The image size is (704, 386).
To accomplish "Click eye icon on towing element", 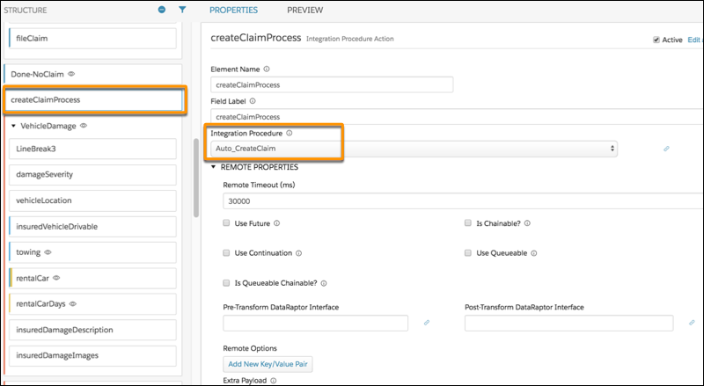I will pyautogui.click(x=48, y=252).
